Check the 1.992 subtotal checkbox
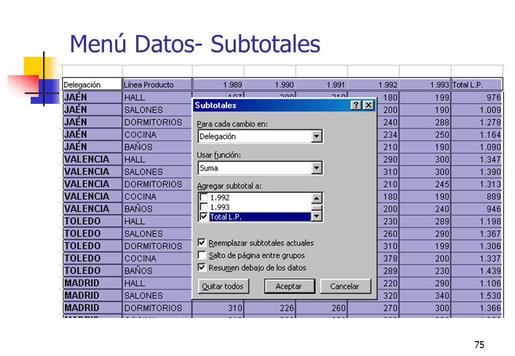 pos(204,197)
